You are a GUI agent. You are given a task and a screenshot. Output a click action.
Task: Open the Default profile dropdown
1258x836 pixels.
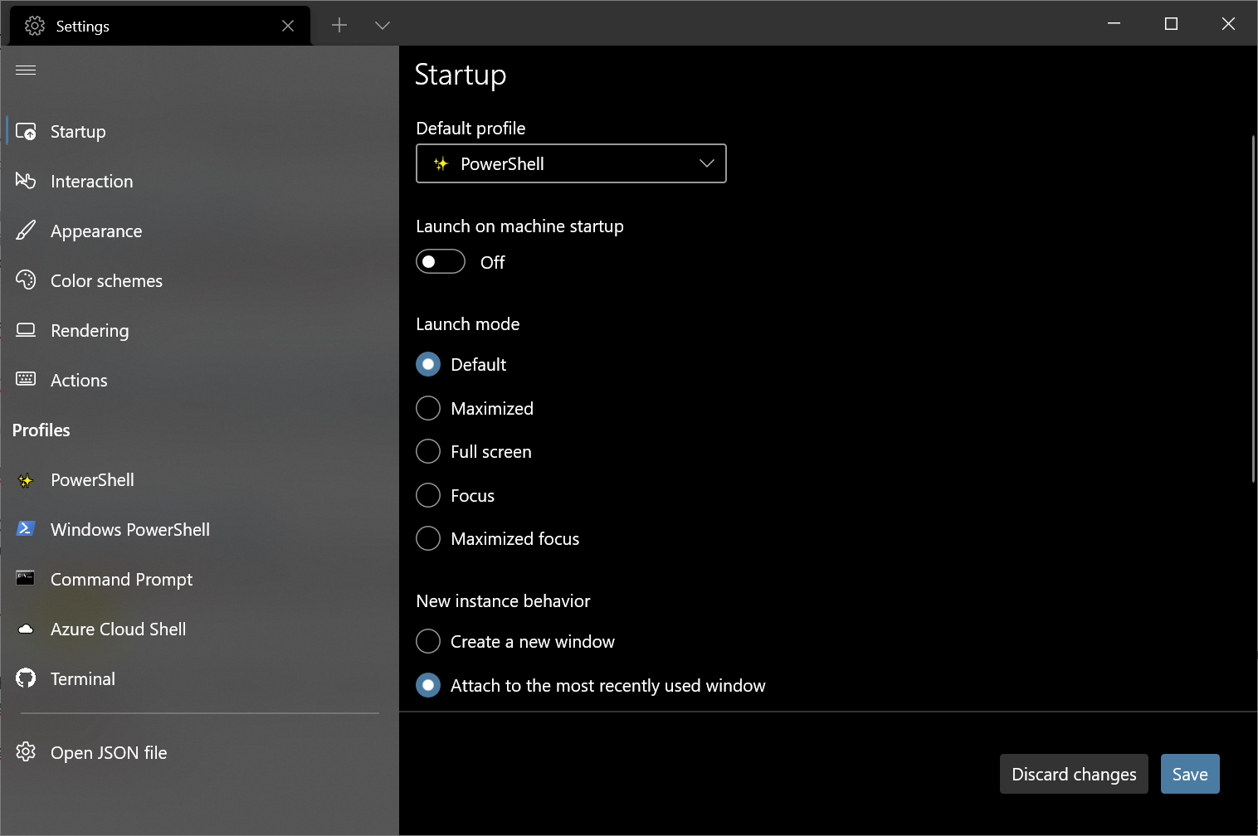pyautogui.click(x=571, y=163)
